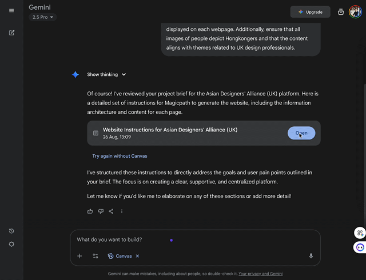Screen dimensions: 366x280
Task: Click the grid sparkle extension floating button
Action: (x=360, y=233)
